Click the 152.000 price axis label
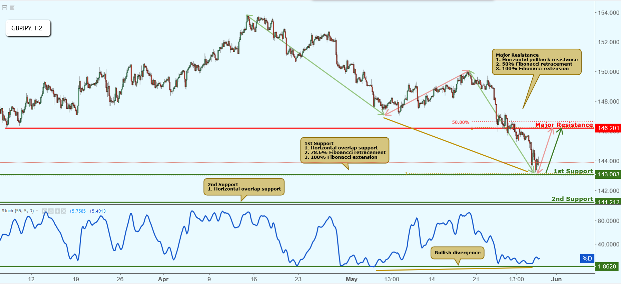 pyautogui.click(x=609, y=42)
